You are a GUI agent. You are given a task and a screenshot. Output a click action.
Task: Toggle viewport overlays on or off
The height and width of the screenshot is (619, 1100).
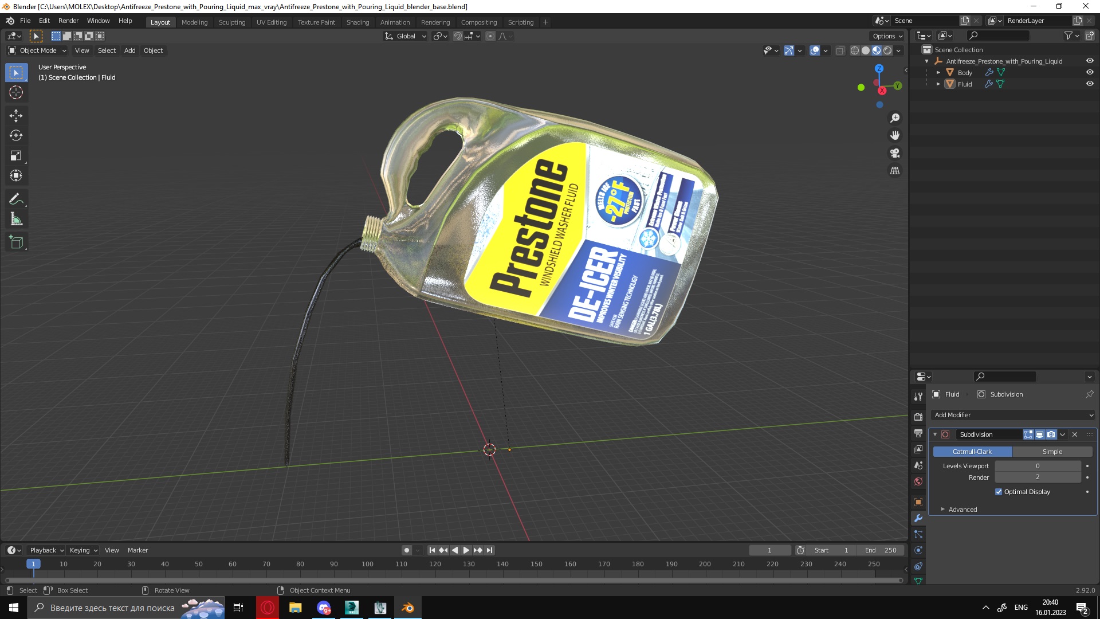coord(815,50)
